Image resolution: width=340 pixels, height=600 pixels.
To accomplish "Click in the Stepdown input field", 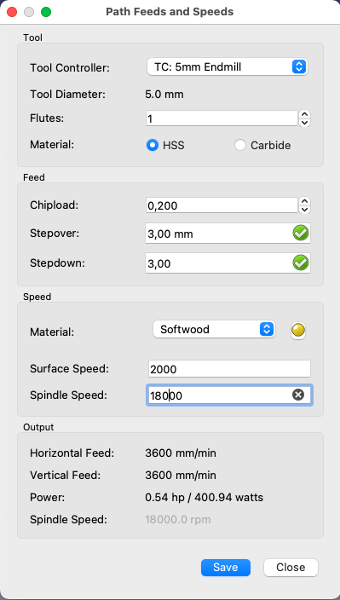I will point(228,262).
